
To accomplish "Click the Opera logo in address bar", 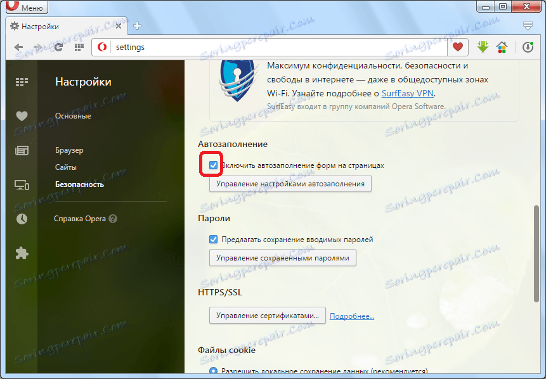I will [x=102, y=47].
